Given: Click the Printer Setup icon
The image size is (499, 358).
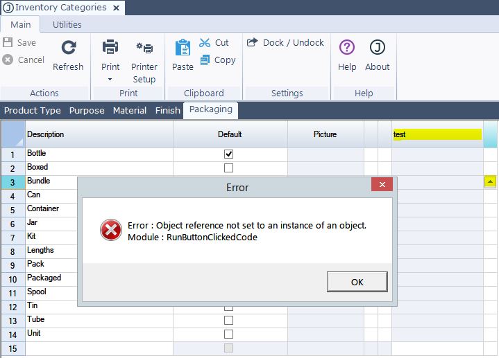Looking at the screenshot, I should click(x=144, y=48).
